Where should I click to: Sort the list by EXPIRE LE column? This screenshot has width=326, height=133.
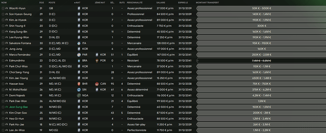point(183,3)
